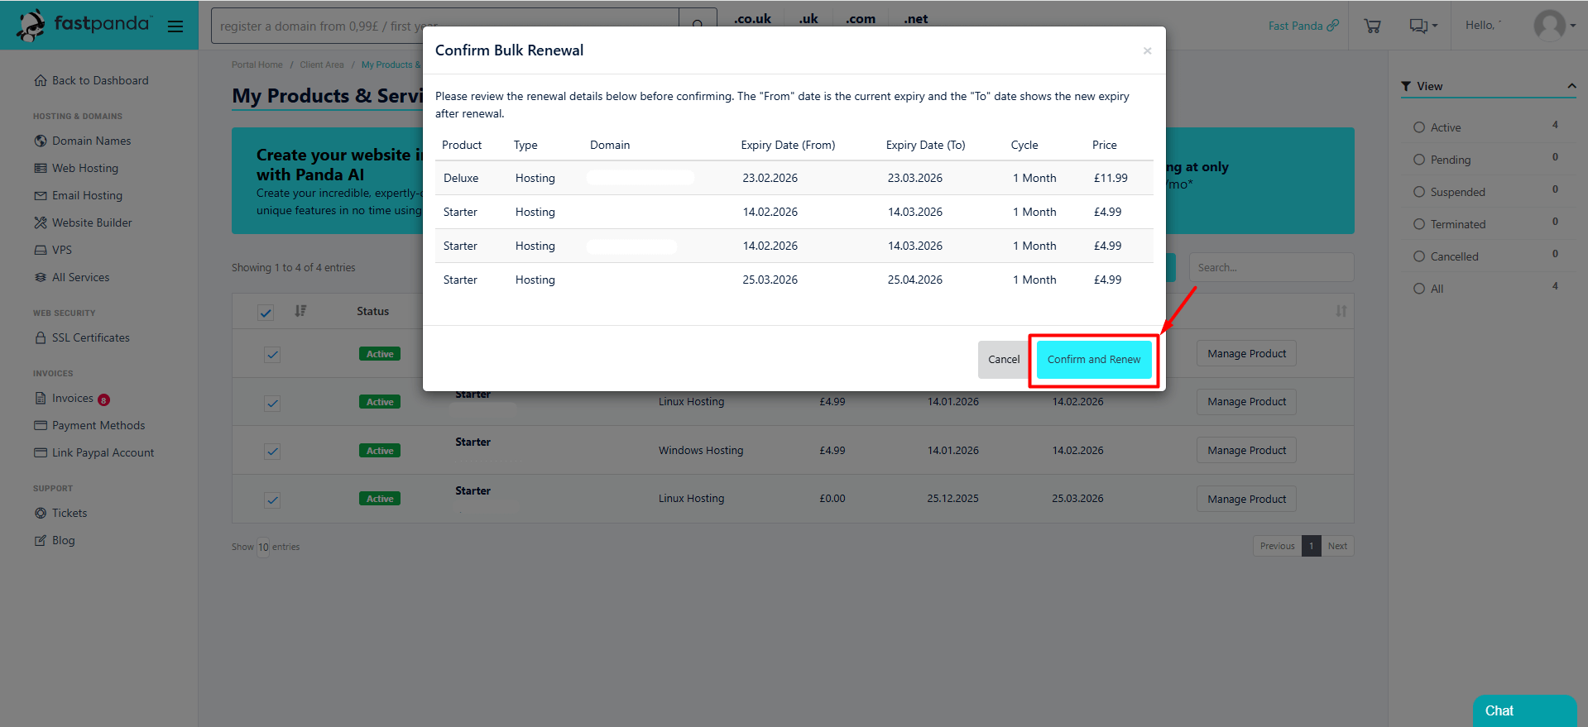The image size is (1588, 727).
Task: Select the Suspended status radio filter
Action: [x=1419, y=192]
